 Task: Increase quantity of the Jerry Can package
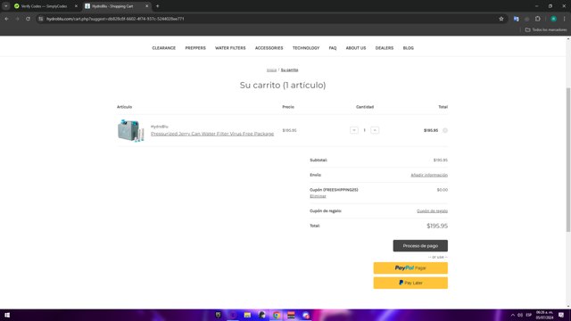click(375, 130)
